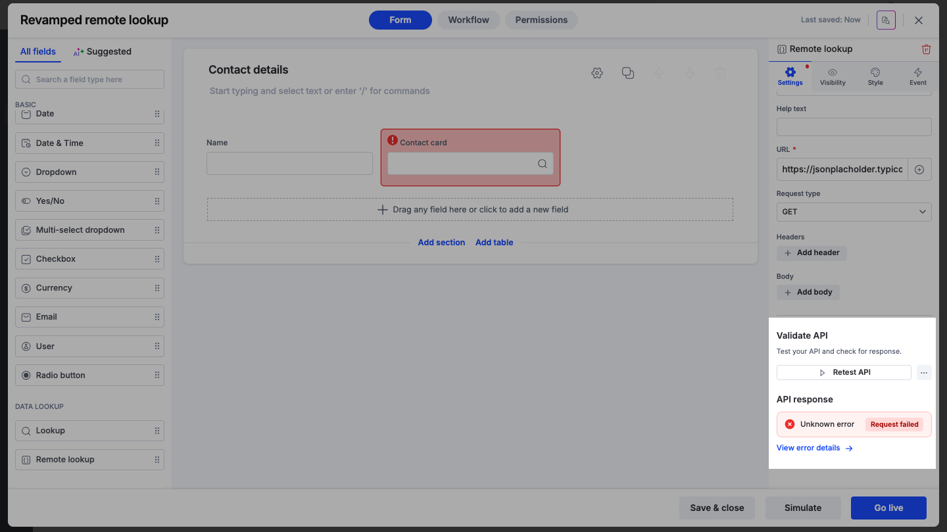This screenshot has height=532, width=947.
Task: Open the more options menu beside Retest API
Action: [x=924, y=373]
